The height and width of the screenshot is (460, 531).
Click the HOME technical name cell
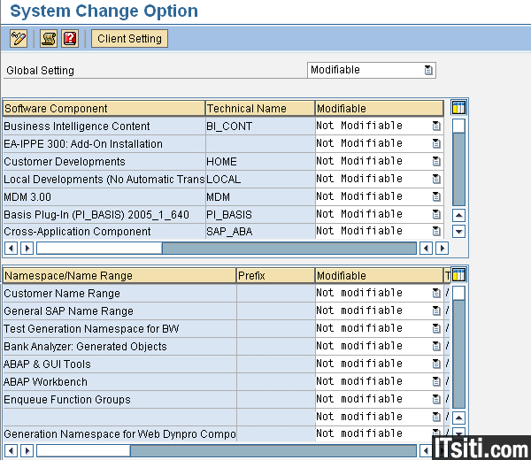pyautogui.click(x=260, y=162)
